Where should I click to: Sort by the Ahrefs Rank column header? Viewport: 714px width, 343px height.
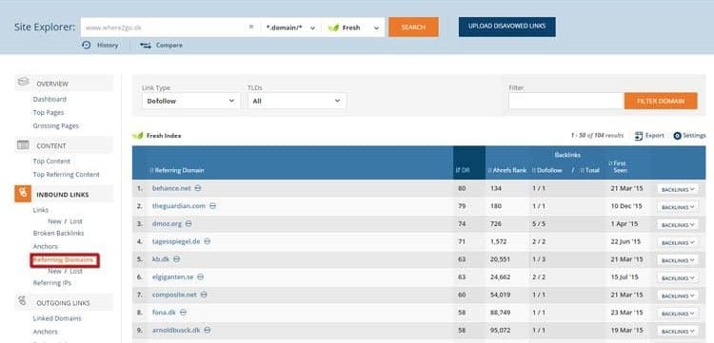507,170
